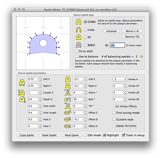Click the Offset D ring icon
161x158 pixels.
(x=68, y=119)
